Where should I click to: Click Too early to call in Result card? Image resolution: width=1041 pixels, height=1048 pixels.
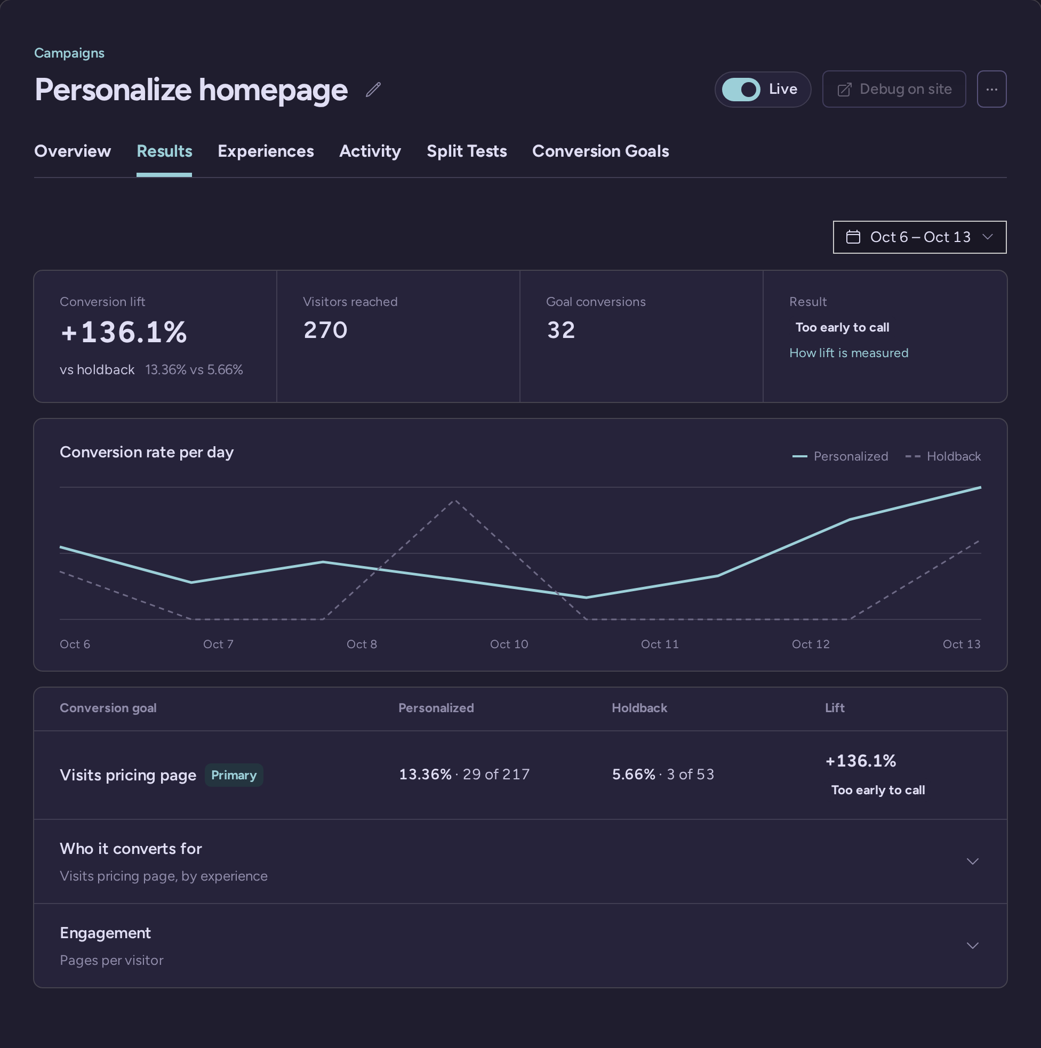tap(842, 328)
